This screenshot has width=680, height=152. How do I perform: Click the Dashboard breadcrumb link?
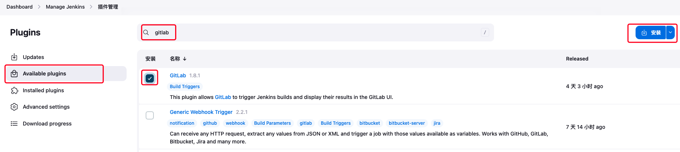point(19,7)
